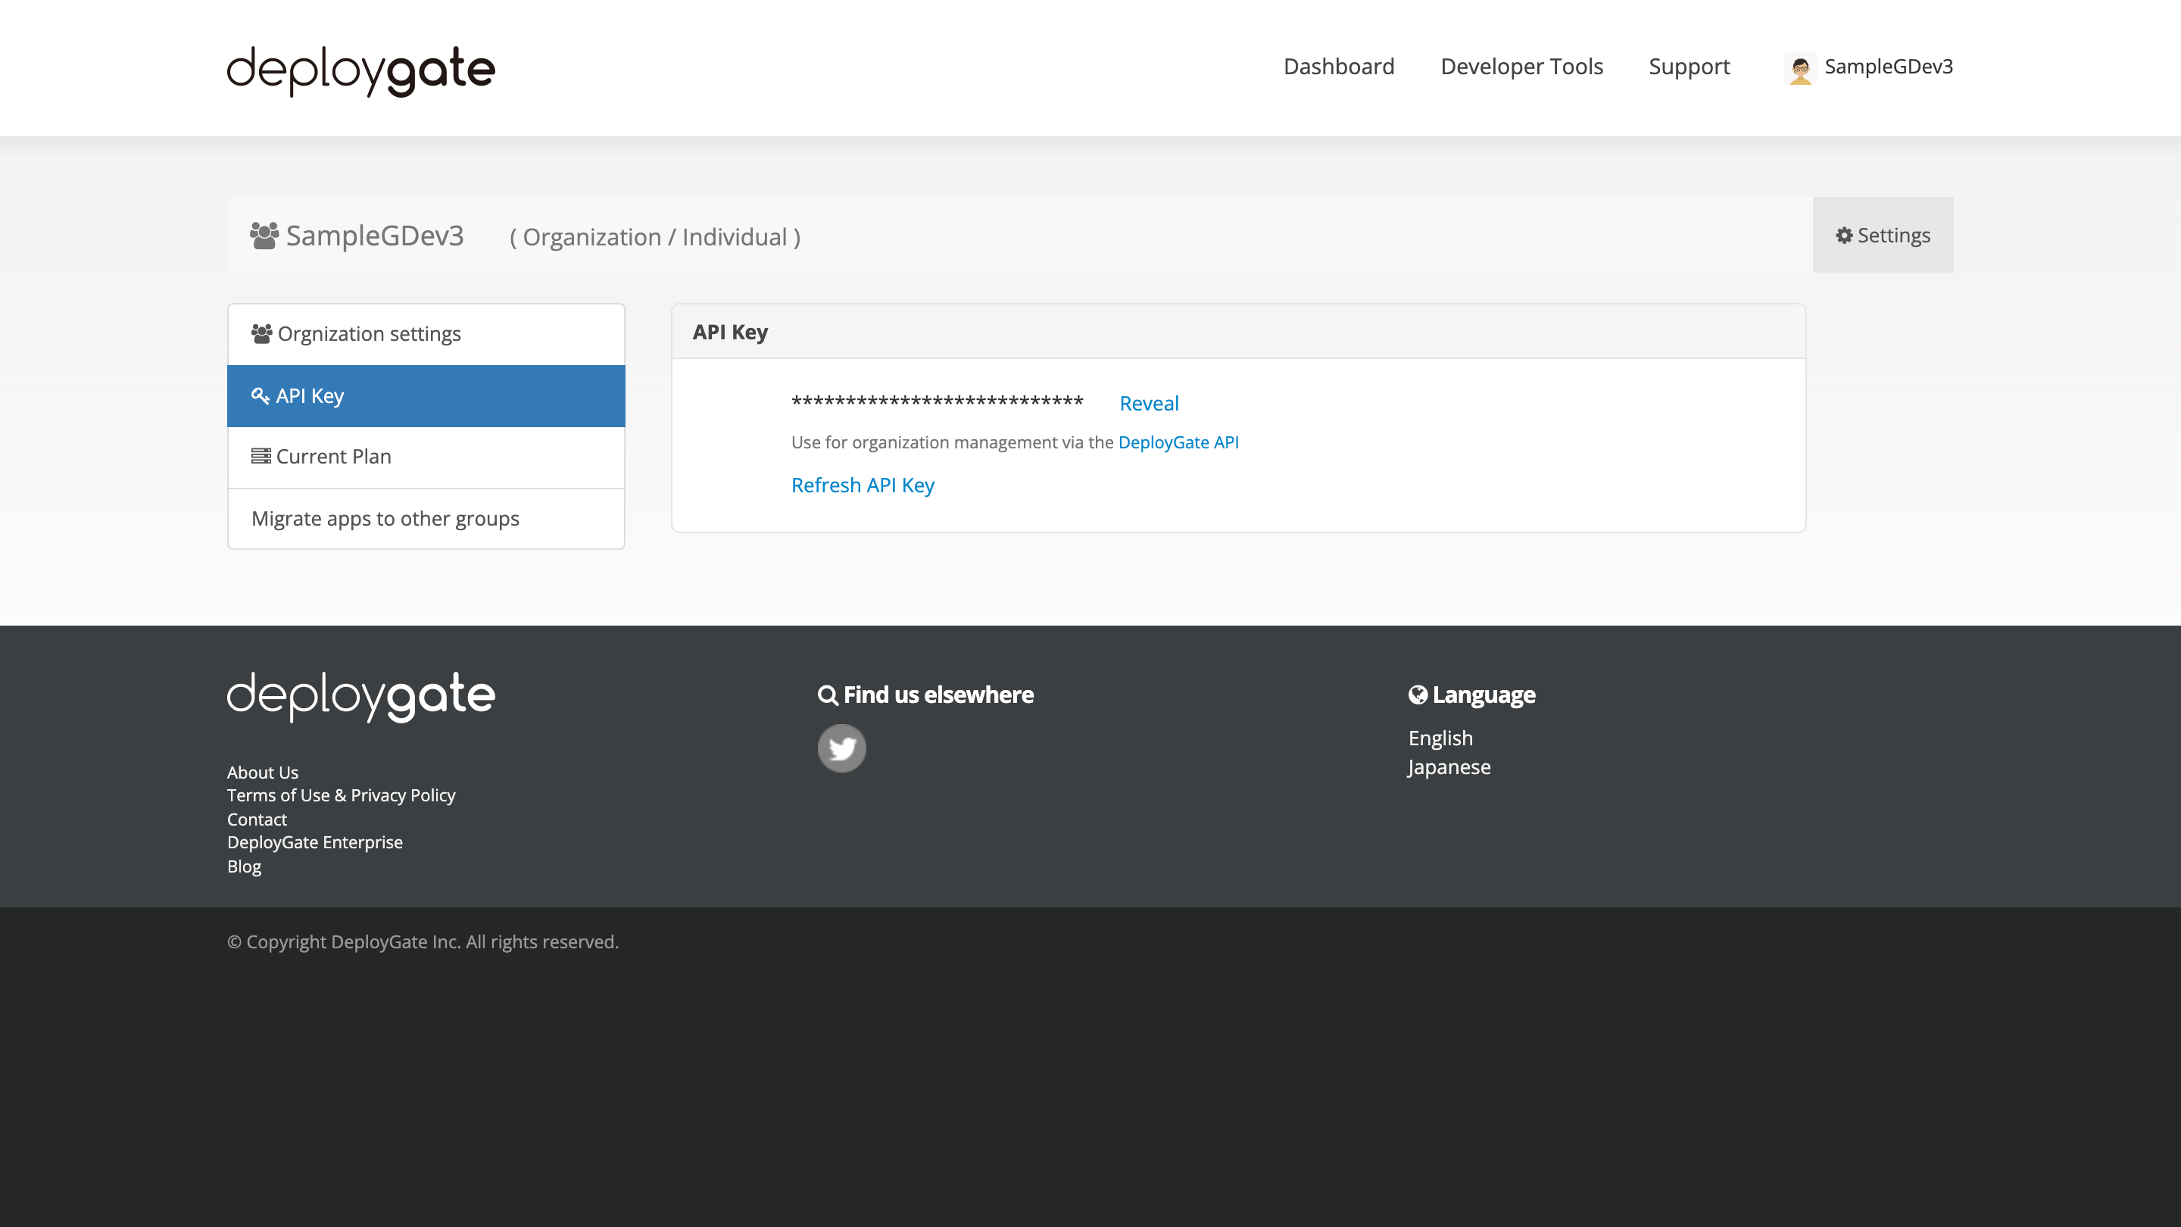This screenshot has width=2181, height=1227.
Task: Reveal the hidden API key
Action: 1148,403
